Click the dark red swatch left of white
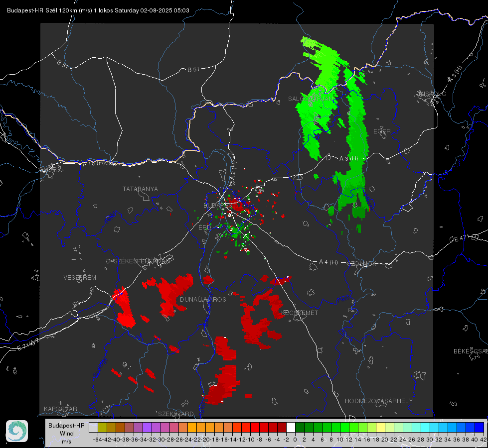Viewport: 488px width, 448px height. coord(282,427)
